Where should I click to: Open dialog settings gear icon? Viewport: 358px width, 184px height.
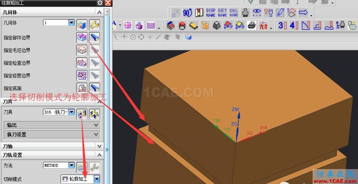tap(100, 3)
